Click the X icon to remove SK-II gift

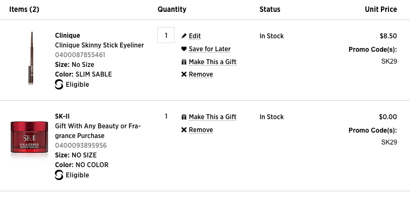[x=184, y=130]
